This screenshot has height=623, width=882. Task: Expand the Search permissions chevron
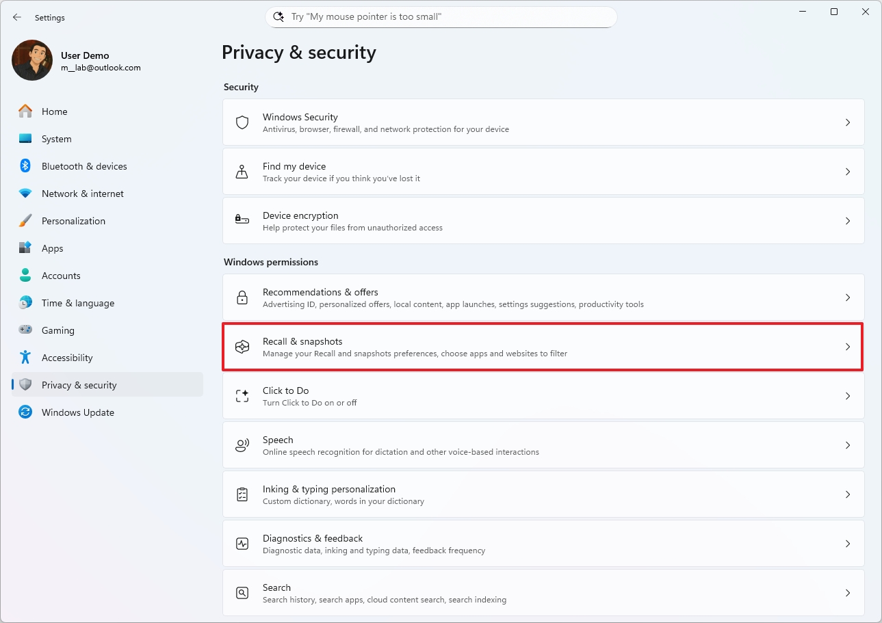(x=848, y=593)
